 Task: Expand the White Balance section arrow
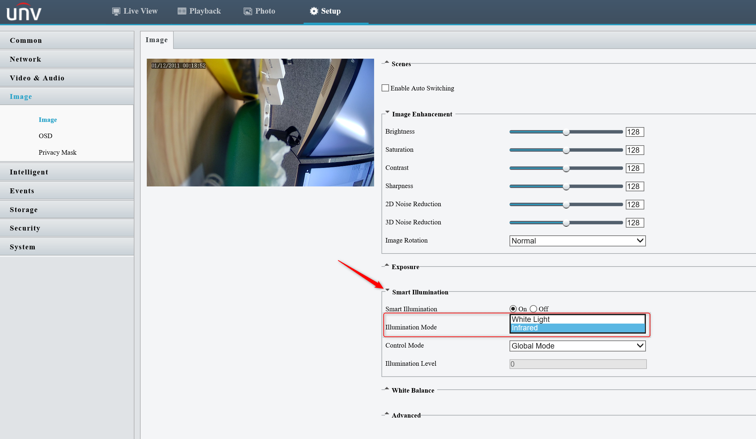386,389
